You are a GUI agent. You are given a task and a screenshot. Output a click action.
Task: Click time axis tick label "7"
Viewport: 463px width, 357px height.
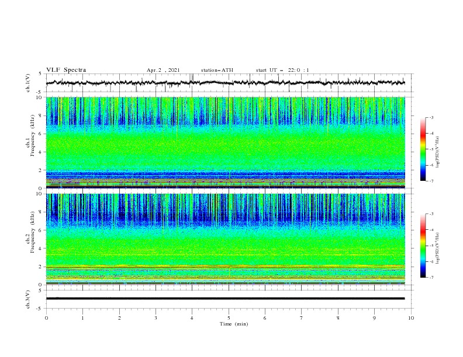pos(302,318)
